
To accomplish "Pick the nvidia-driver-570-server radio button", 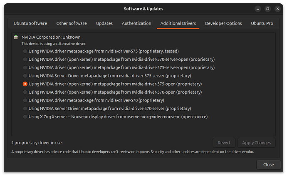I will pos(25,109).
